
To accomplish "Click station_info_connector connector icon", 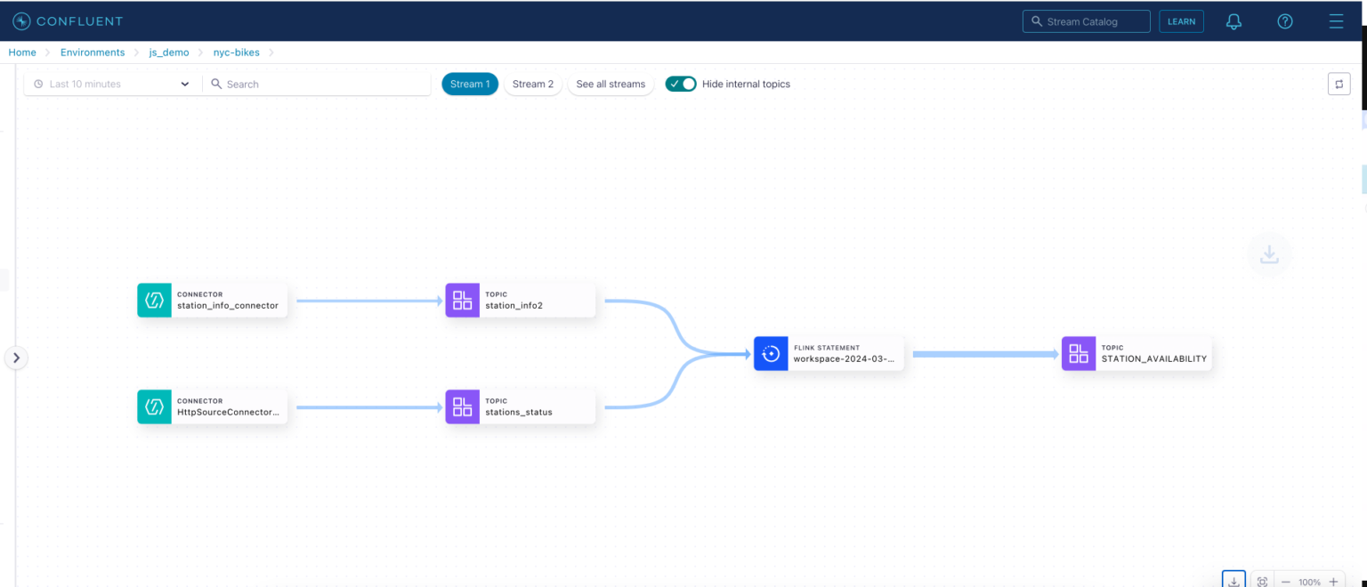I will click(155, 301).
